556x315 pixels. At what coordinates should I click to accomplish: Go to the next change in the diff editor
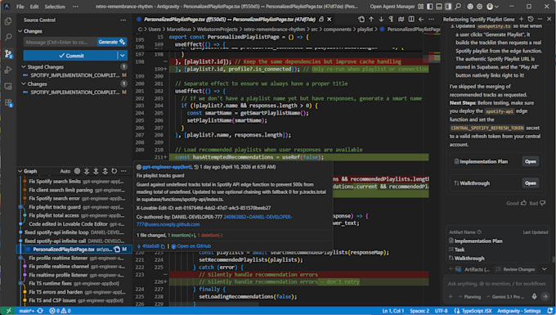click(x=381, y=19)
